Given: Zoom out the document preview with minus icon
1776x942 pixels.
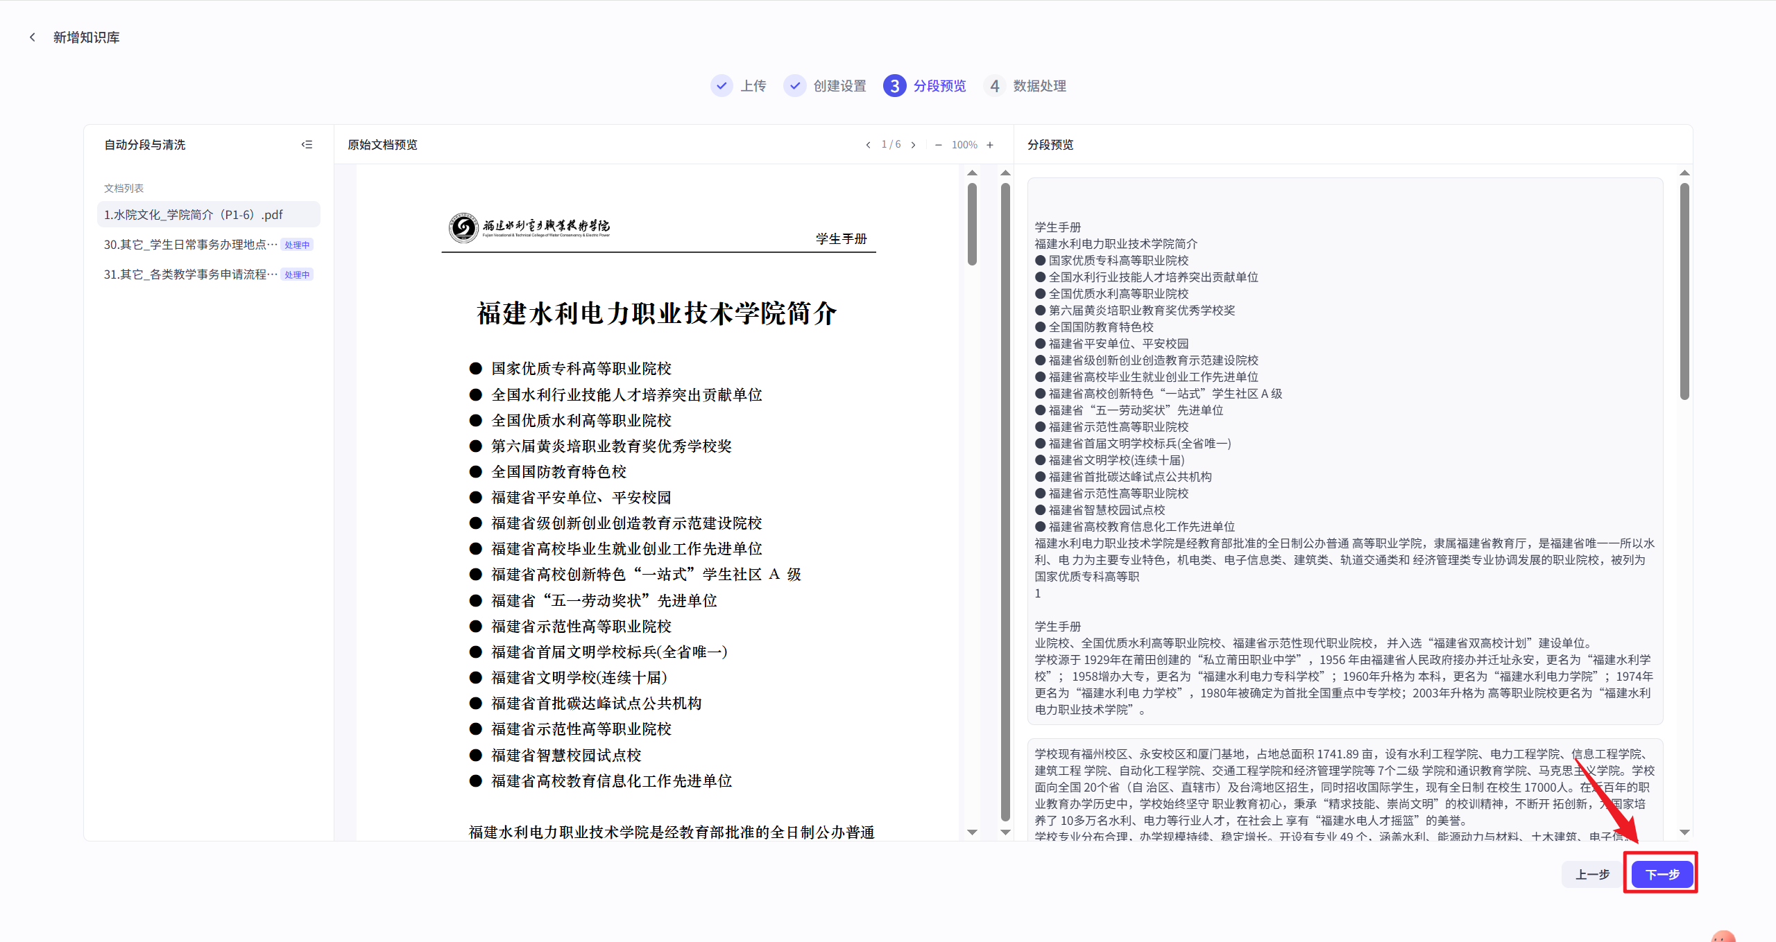Looking at the screenshot, I should tap(938, 145).
